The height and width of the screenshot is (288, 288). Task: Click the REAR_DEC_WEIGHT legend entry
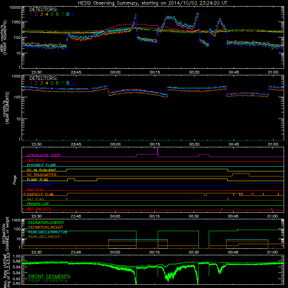44,237
